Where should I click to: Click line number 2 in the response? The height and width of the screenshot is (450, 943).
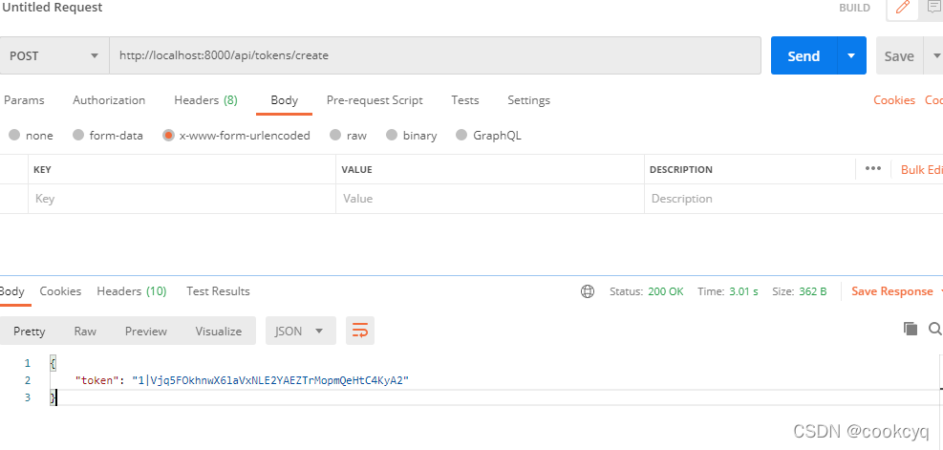coord(27,380)
